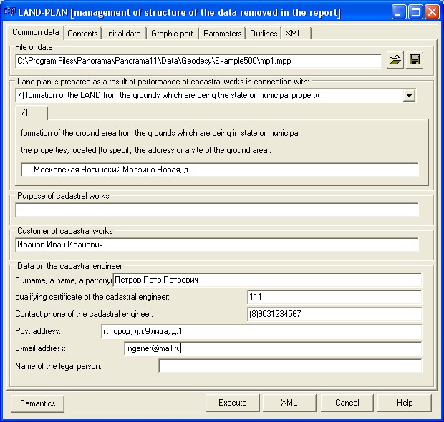Viewport: 444px width, 422px height.
Task: Open the Initial data tab
Action: (x=123, y=34)
